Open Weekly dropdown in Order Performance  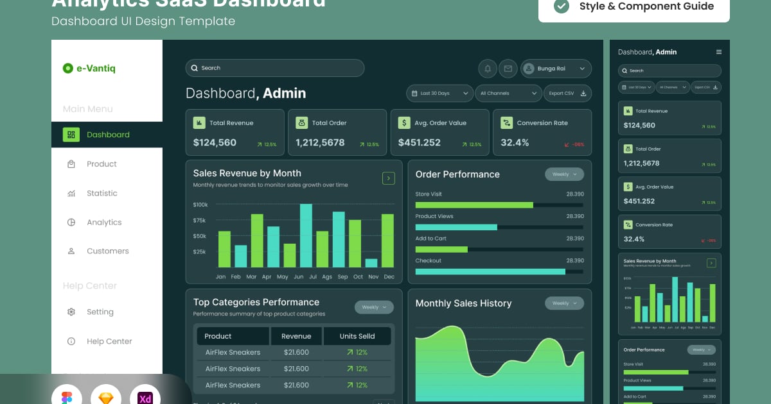pos(564,174)
